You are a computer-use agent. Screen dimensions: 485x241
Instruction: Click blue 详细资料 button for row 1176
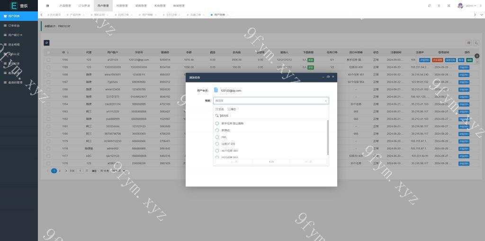click(464, 163)
